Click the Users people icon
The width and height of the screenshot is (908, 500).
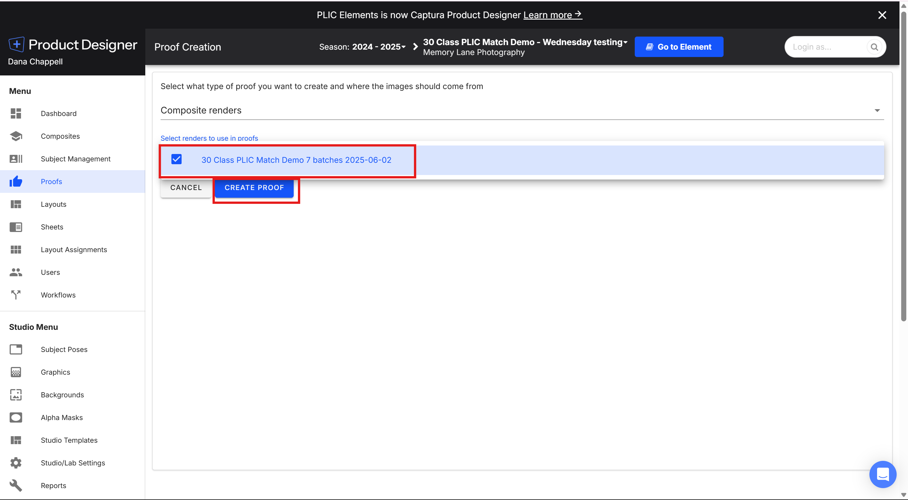pos(16,272)
